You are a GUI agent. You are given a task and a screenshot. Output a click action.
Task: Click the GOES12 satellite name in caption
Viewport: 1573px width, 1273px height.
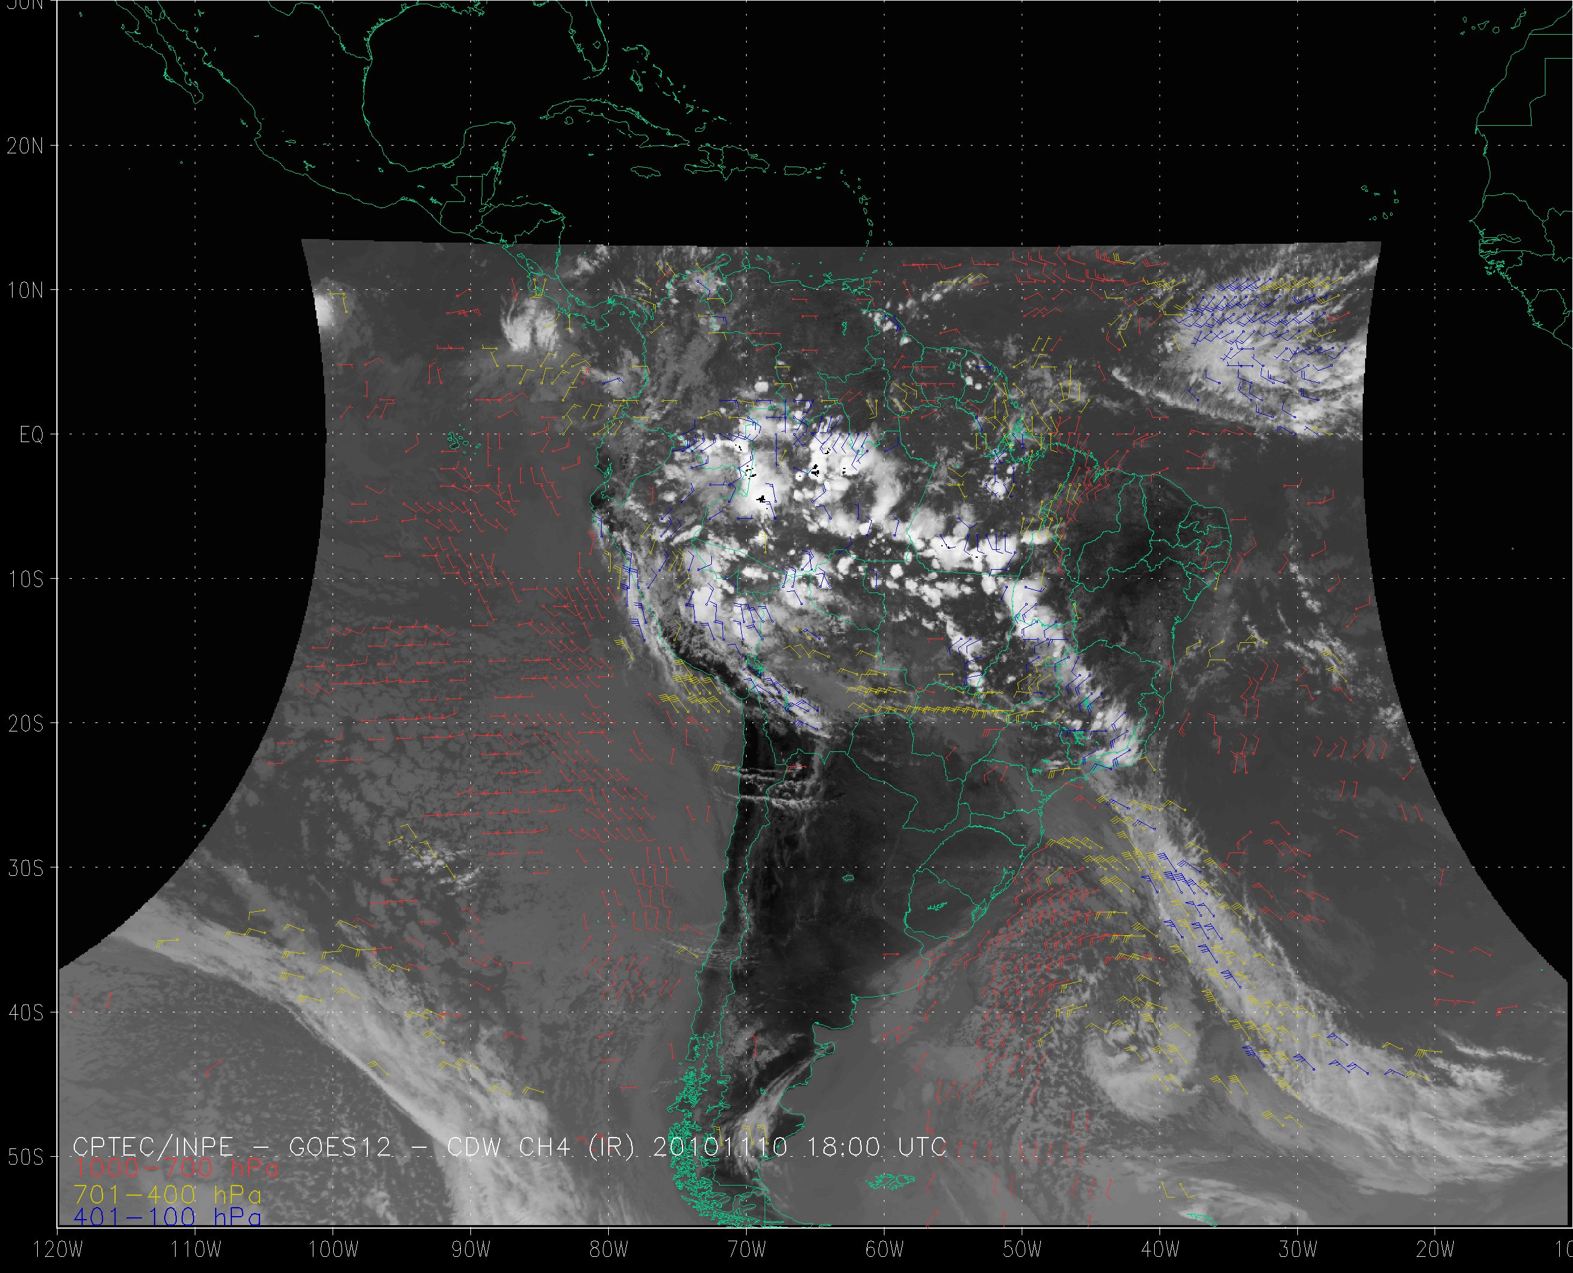click(x=340, y=1146)
